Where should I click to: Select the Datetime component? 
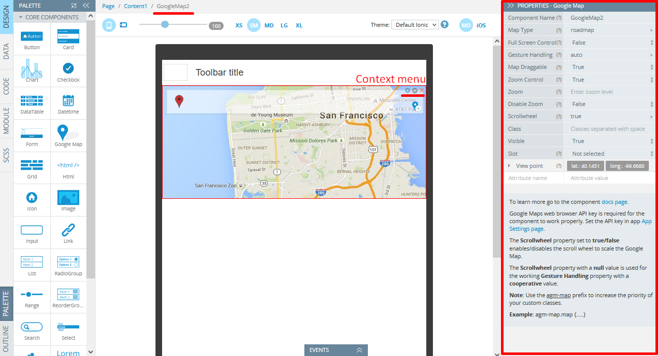[69, 103]
